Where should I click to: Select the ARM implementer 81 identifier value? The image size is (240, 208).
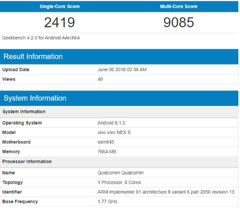pos(166,192)
